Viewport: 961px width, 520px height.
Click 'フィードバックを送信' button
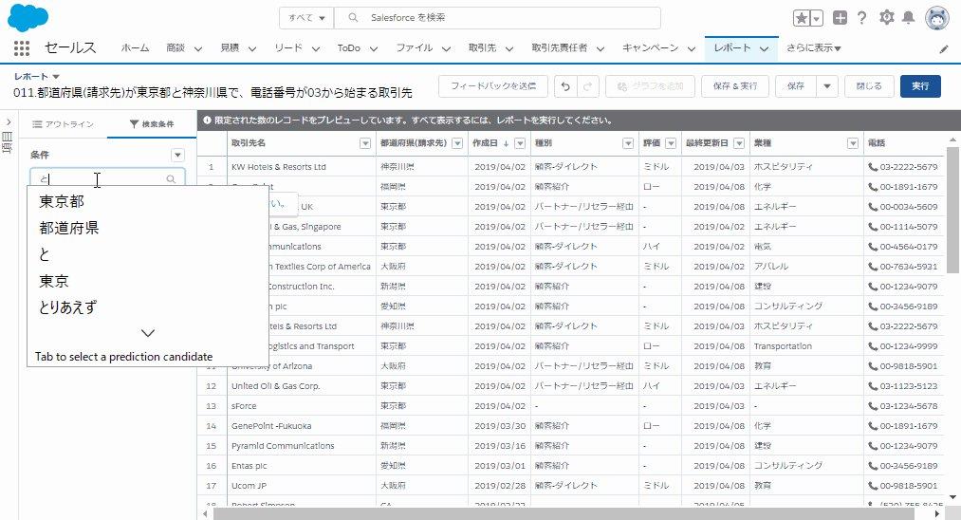[492, 86]
